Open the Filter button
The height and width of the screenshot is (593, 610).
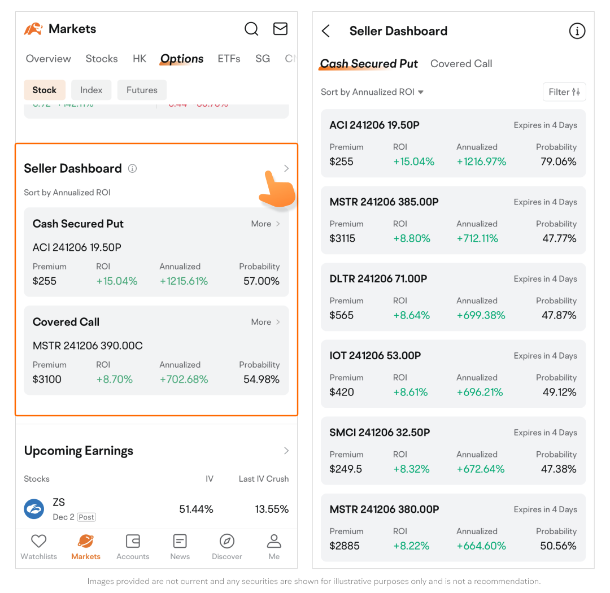[x=564, y=92]
